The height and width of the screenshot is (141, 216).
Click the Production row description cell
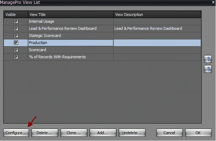(157, 43)
